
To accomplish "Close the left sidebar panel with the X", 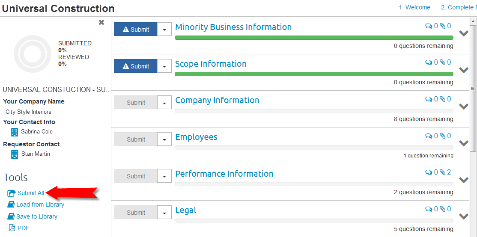I will [101, 22].
